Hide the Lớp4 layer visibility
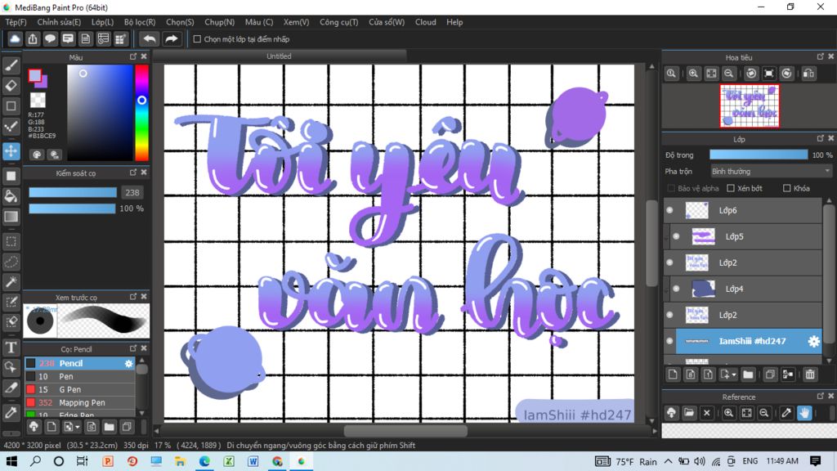 tap(676, 289)
